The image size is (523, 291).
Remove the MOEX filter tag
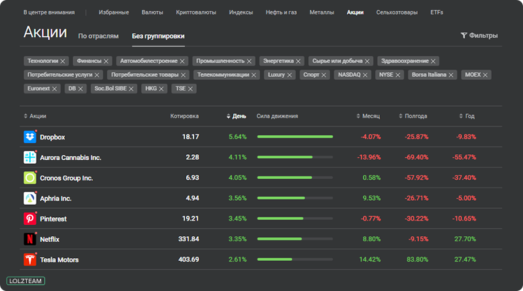(x=485, y=75)
